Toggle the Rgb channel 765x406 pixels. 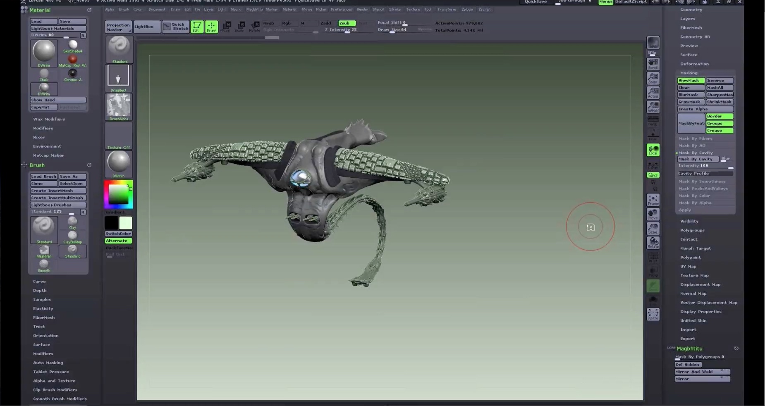tap(287, 23)
